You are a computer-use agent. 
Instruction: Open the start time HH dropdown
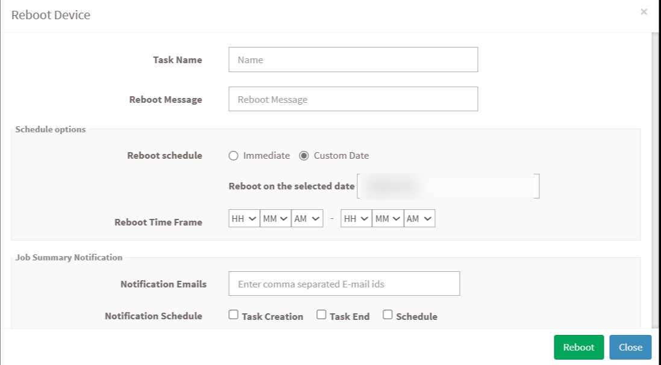(244, 219)
